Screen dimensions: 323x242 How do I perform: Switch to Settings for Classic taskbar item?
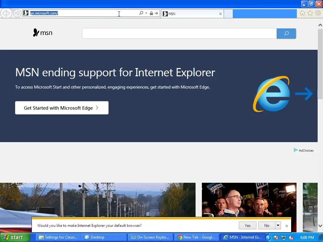[x=59, y=237]
